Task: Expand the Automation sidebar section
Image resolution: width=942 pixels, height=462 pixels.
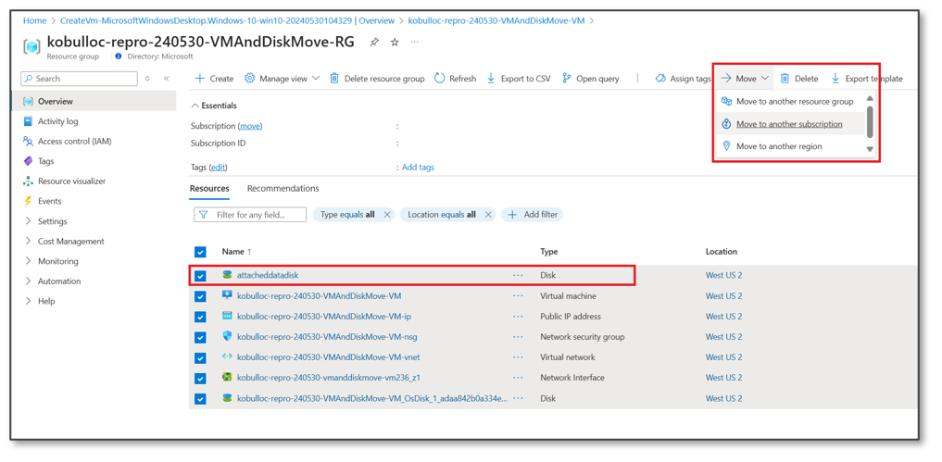Action: tap(28, 281)
